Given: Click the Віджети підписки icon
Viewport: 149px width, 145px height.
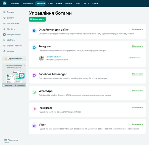Looking at the screenshot, I should 4,46.
